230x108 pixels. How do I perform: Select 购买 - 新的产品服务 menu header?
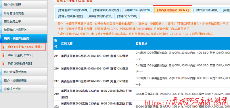24,38
